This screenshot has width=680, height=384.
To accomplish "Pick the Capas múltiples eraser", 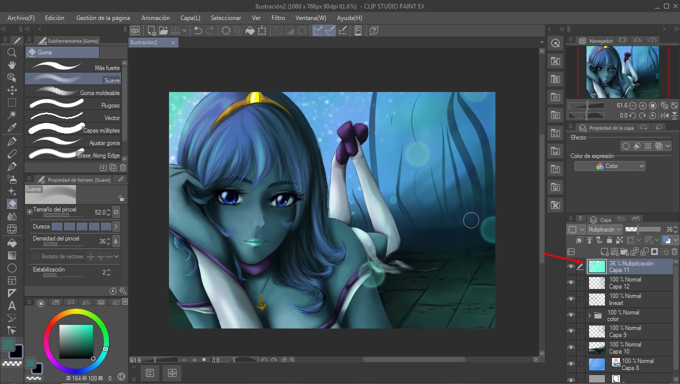I will point(73,129).
